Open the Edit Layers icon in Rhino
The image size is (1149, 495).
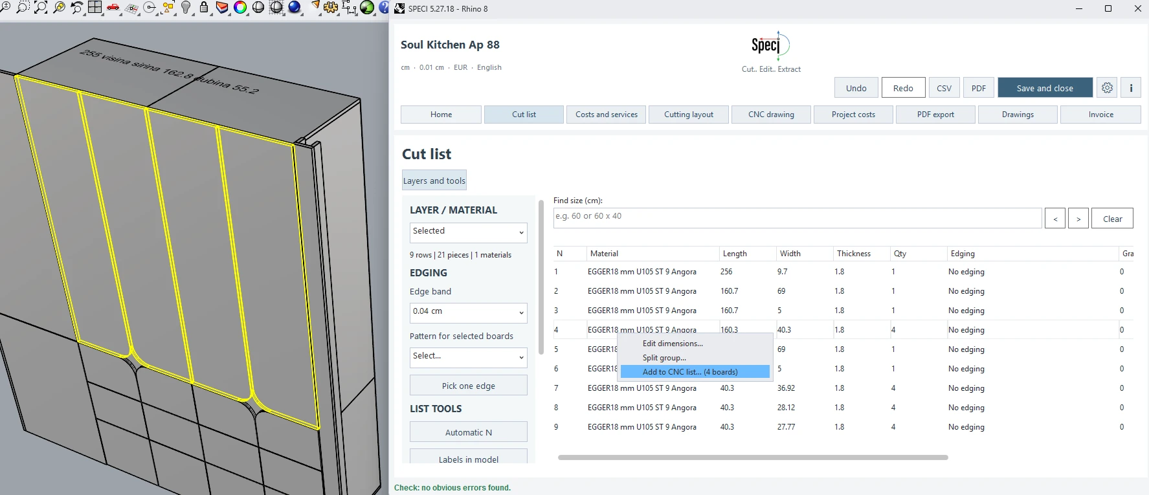(x=222, y=7)
